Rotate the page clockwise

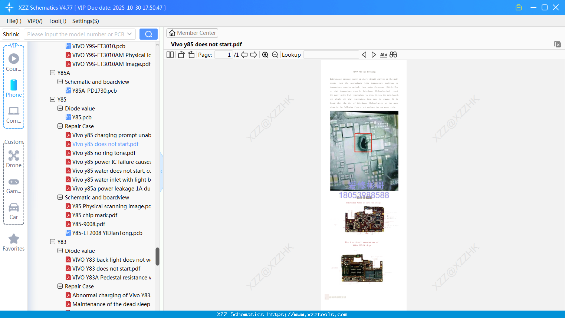click(x=191, y=55)
